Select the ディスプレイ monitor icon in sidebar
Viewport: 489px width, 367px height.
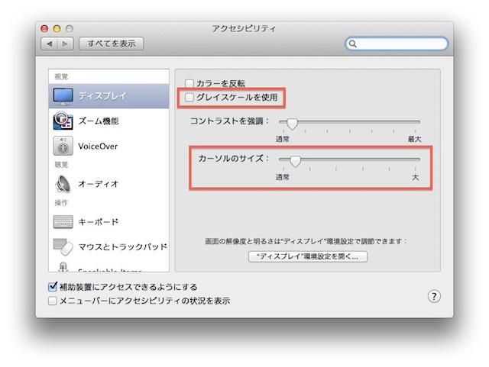click(63, 95)
